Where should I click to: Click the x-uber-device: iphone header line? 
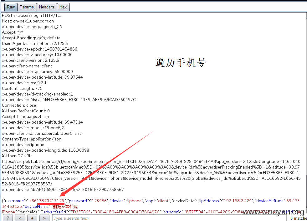point(23,145)
